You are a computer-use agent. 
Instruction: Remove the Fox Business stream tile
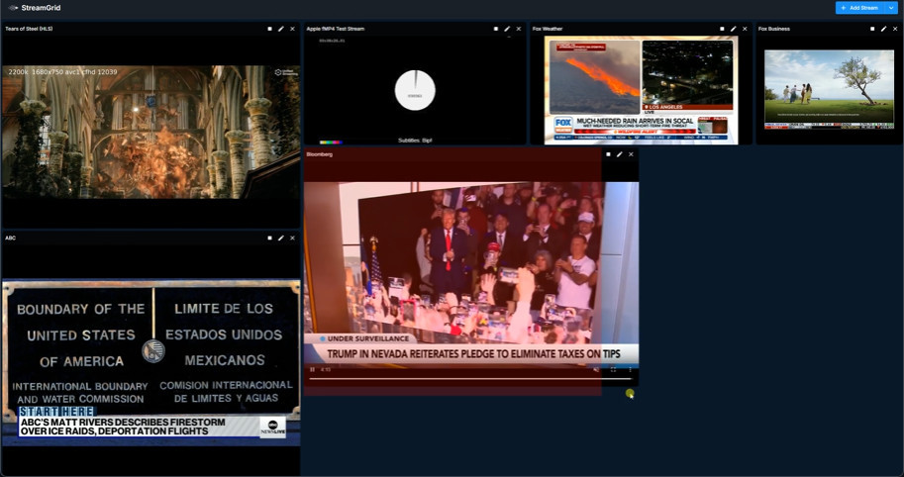pos(895,29)
